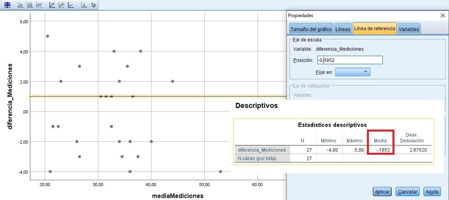The width and height of the screenshot is (449, 200).
Task: Select the simple bar chart icon
Action: (21, 5)
